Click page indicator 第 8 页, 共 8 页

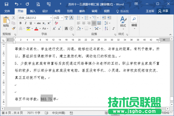click(x=12, y=113)
